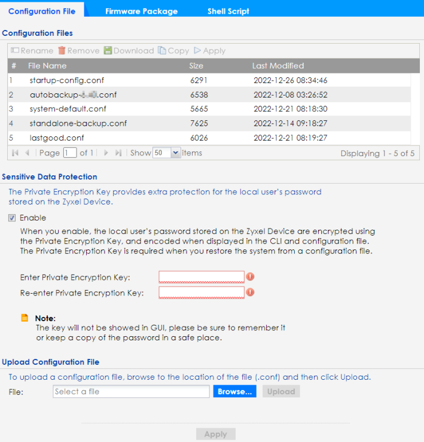The width and height of the screenshot is (424, 442).
Task: Click the Remove trash icon
Action: tap(62, 51)
